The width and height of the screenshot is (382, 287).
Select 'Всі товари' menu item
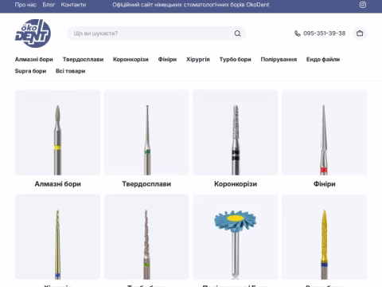(71, 71)
